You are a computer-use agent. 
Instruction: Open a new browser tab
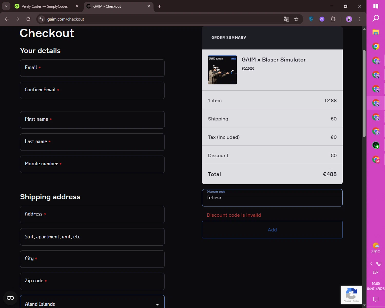click(x=159, y=6)
